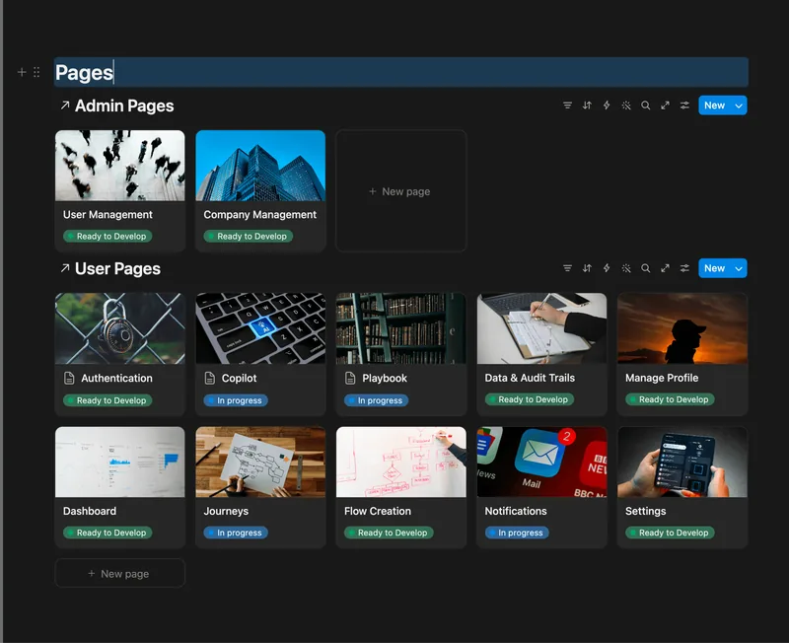Screen dimensions: 789x643
Task: Open the Copilot keyboard thumbnail
Action: [260, 328]
